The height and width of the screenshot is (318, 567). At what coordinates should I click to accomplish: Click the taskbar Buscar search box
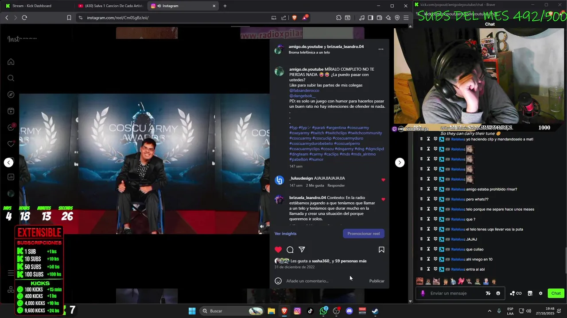pyautogui.click(x=231, y=311)
